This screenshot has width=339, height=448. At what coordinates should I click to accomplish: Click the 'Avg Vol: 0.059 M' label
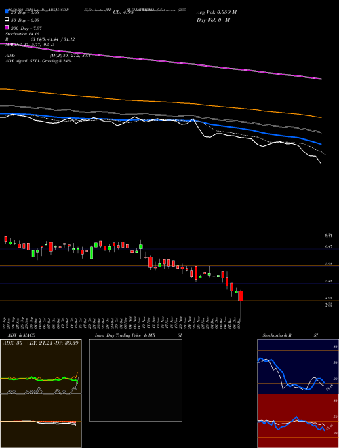pos(216,12)
